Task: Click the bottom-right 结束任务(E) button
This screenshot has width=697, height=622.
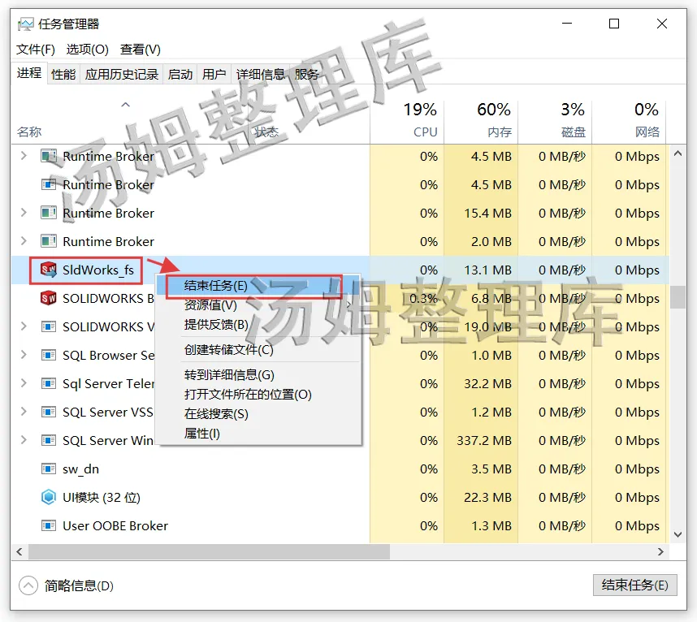Action: coord(634,585)
